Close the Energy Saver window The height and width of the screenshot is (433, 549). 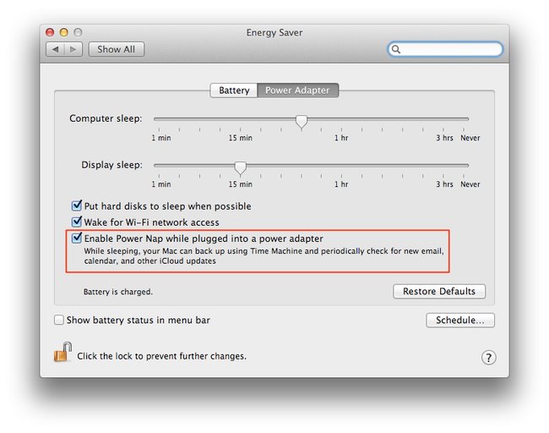50,32
